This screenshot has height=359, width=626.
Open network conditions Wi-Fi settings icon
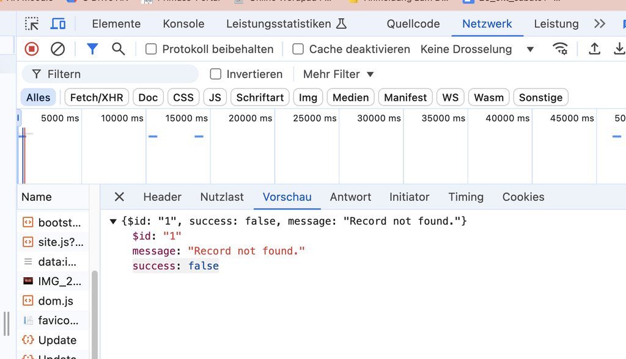coord(560,49)
